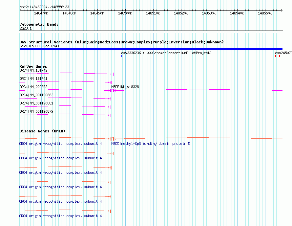The width and height of the screenshot is (292, 226).
Task: Open the MBD5|NM_018328 transcript label
Action: tap(125, 87)
